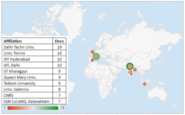Select the Docs value 7 for SSN Col,eNG, Kalavakkam

point(59,101)
